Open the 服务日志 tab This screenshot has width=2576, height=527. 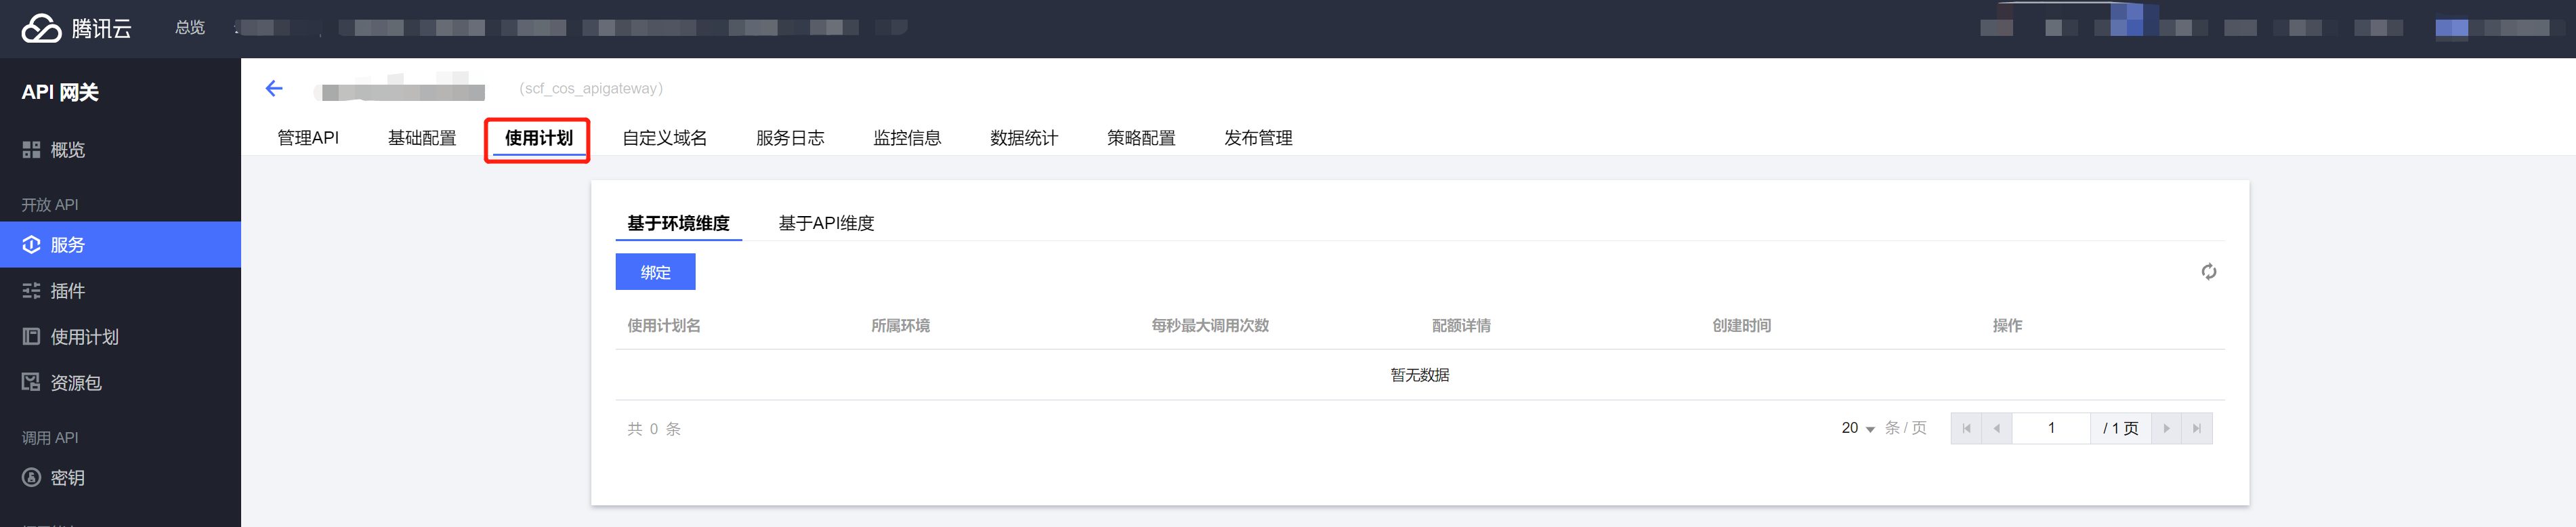click(x=790, y=138)
